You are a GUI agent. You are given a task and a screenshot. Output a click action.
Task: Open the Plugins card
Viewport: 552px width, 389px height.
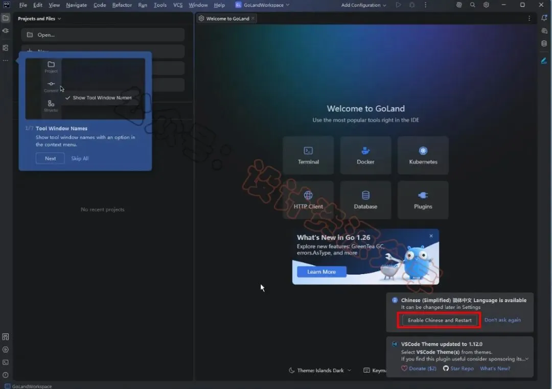423,200
